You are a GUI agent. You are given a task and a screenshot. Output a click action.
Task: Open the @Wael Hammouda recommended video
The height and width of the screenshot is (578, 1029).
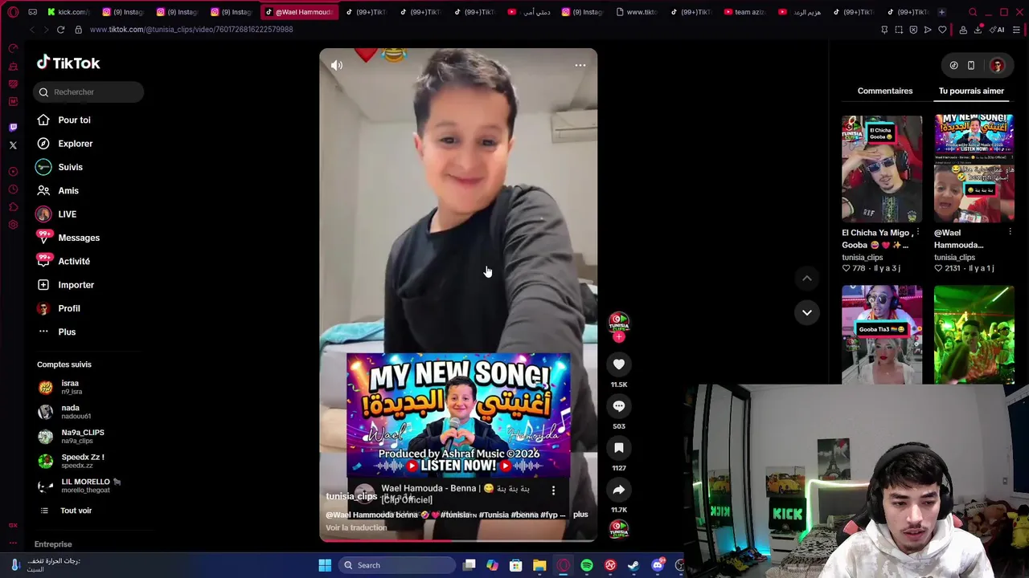(974, 169)
